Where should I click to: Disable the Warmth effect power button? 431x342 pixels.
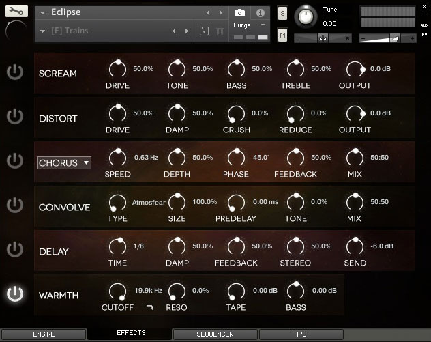click(14, 294)
